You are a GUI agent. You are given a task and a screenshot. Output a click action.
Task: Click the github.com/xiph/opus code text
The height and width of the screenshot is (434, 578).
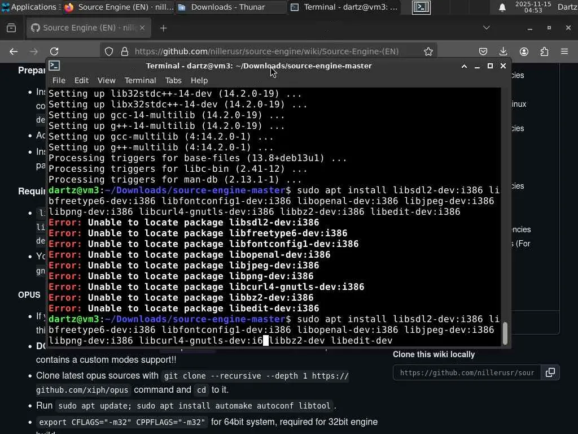[82, 390]
